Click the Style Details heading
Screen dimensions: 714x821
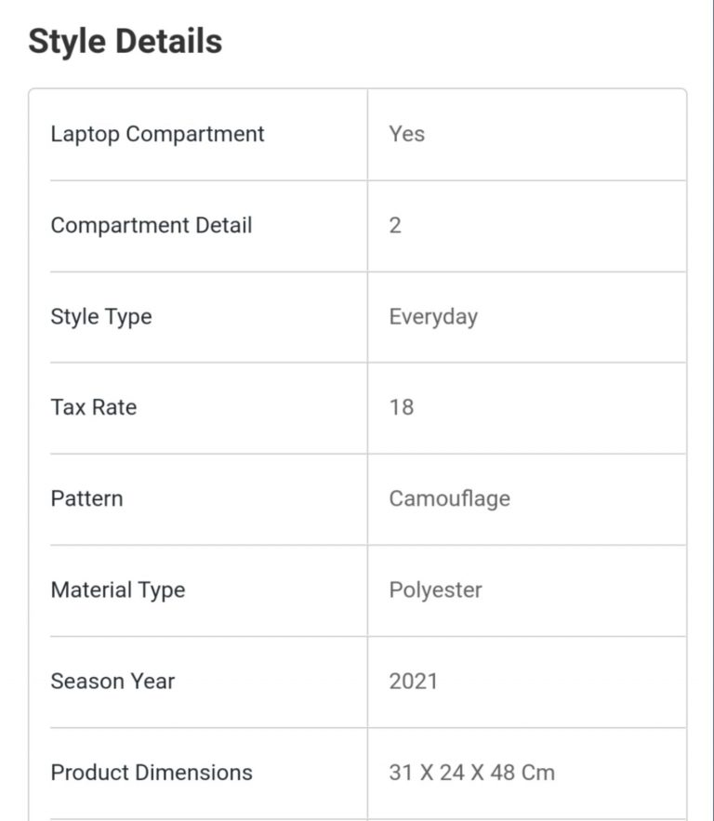pyautogui.click(x=125, y=42)
